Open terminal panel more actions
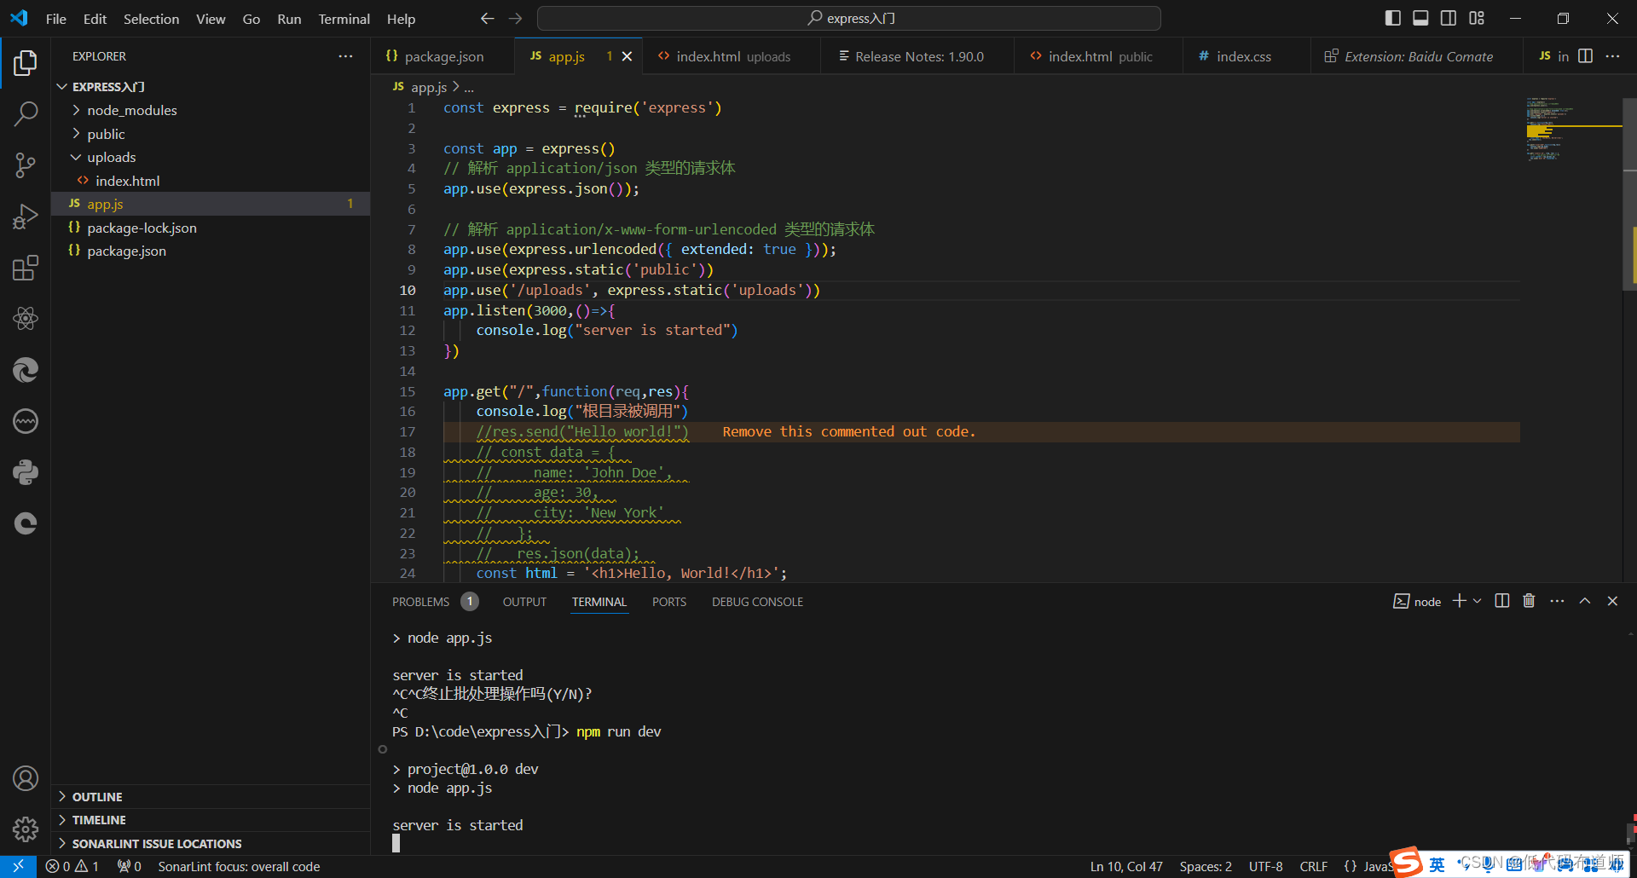Screen dimensions: 1637x878 coord(1557,601)
